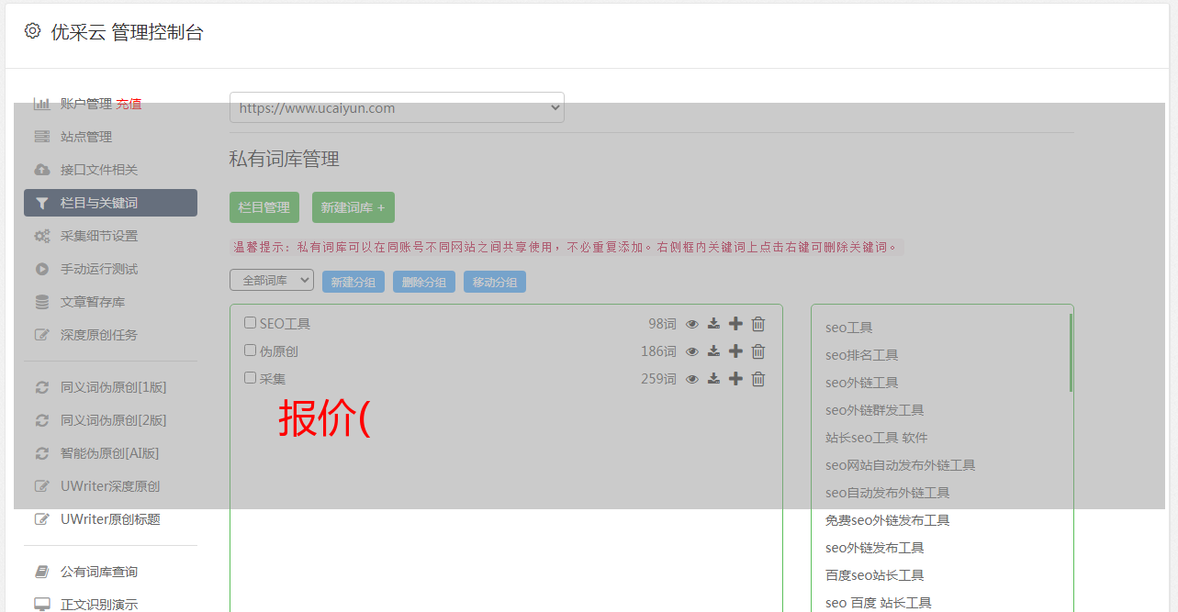Check the 采集 library checkbox

250,378
